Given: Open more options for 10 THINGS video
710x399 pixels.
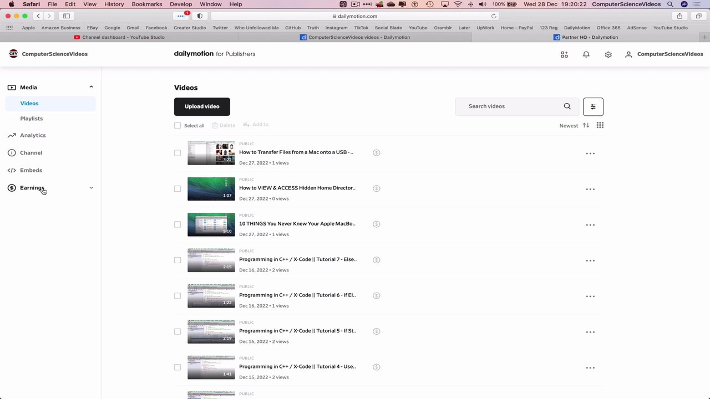Looking at the screenshot, I should (x=590, y=225).
